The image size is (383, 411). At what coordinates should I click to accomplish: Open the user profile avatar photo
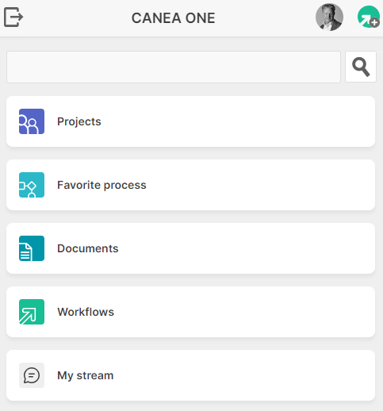[329, 17]
